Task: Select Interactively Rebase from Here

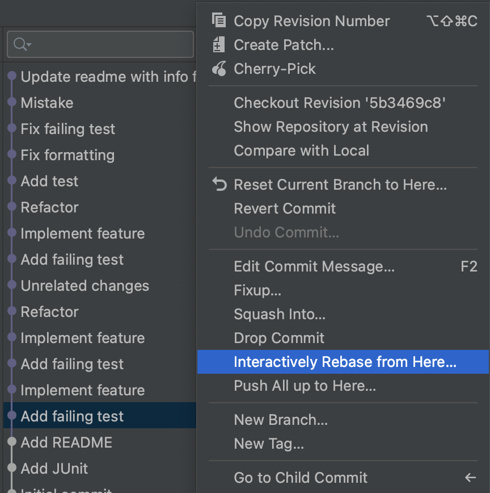Action: [345, 362]
